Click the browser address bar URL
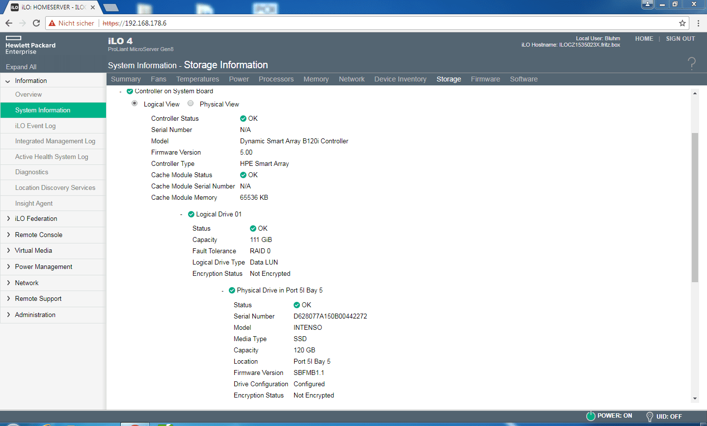Screen dimensions: 707x426 pyautogui.click(x=135, y=23)
